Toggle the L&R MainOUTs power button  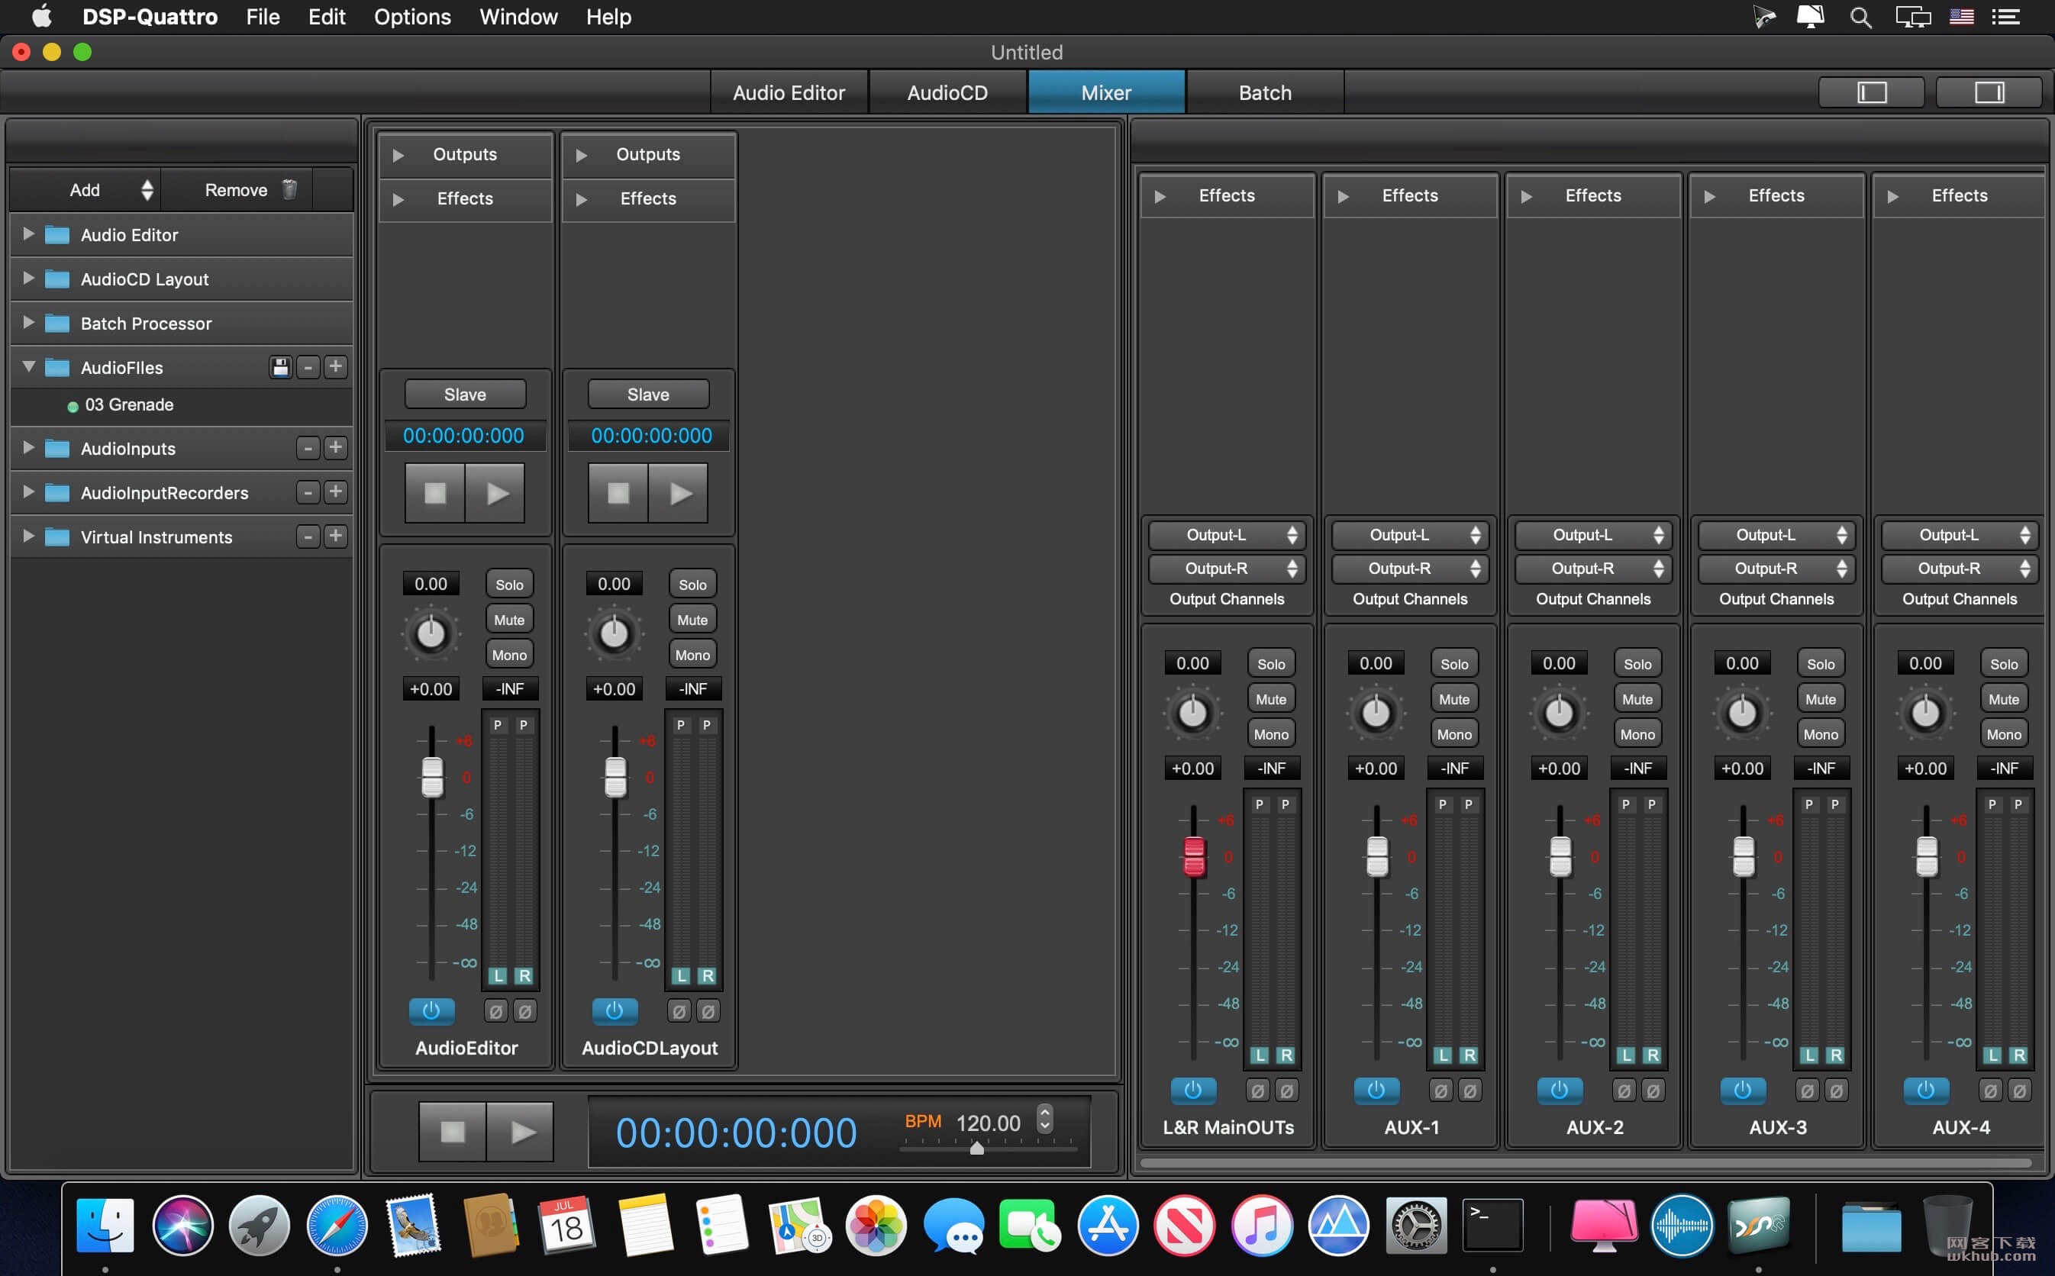(x=1192, y=1090)
